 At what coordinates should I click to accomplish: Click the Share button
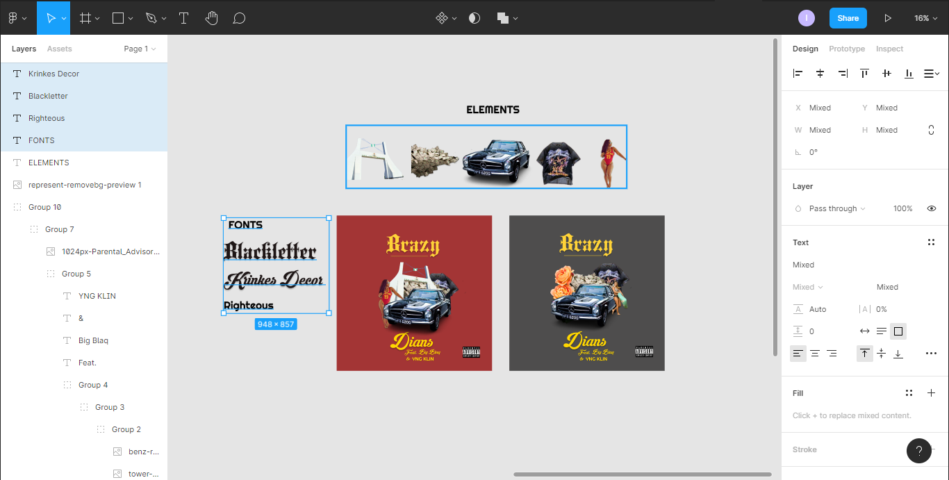point(848,18)
